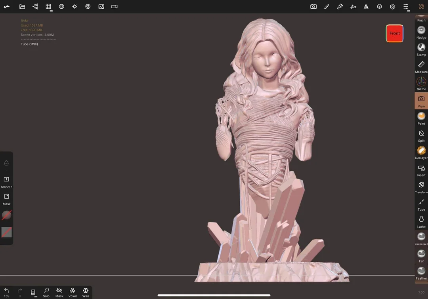Image resolution: width=428 pixels, height=299 pixels.
Task: Open the Scene hierarchy menu
Action: (x=35, y=7)
